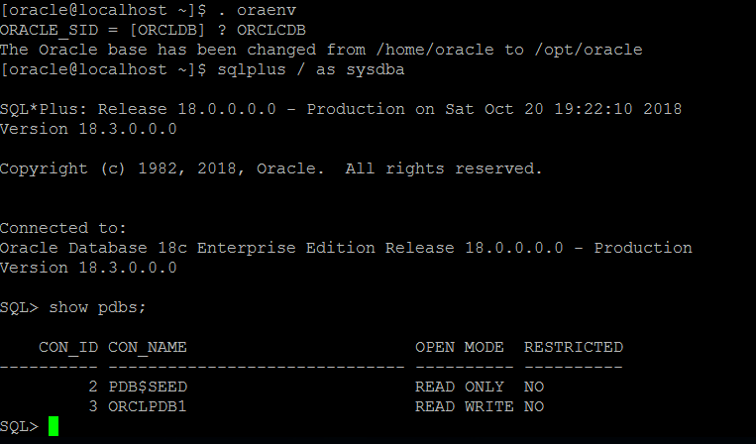756x444 pixels.
Task: Click the RESTRICTED column header
Action: (574, 347)
